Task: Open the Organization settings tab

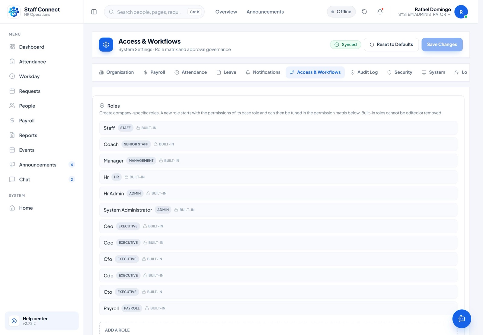Action: point(117,72)
